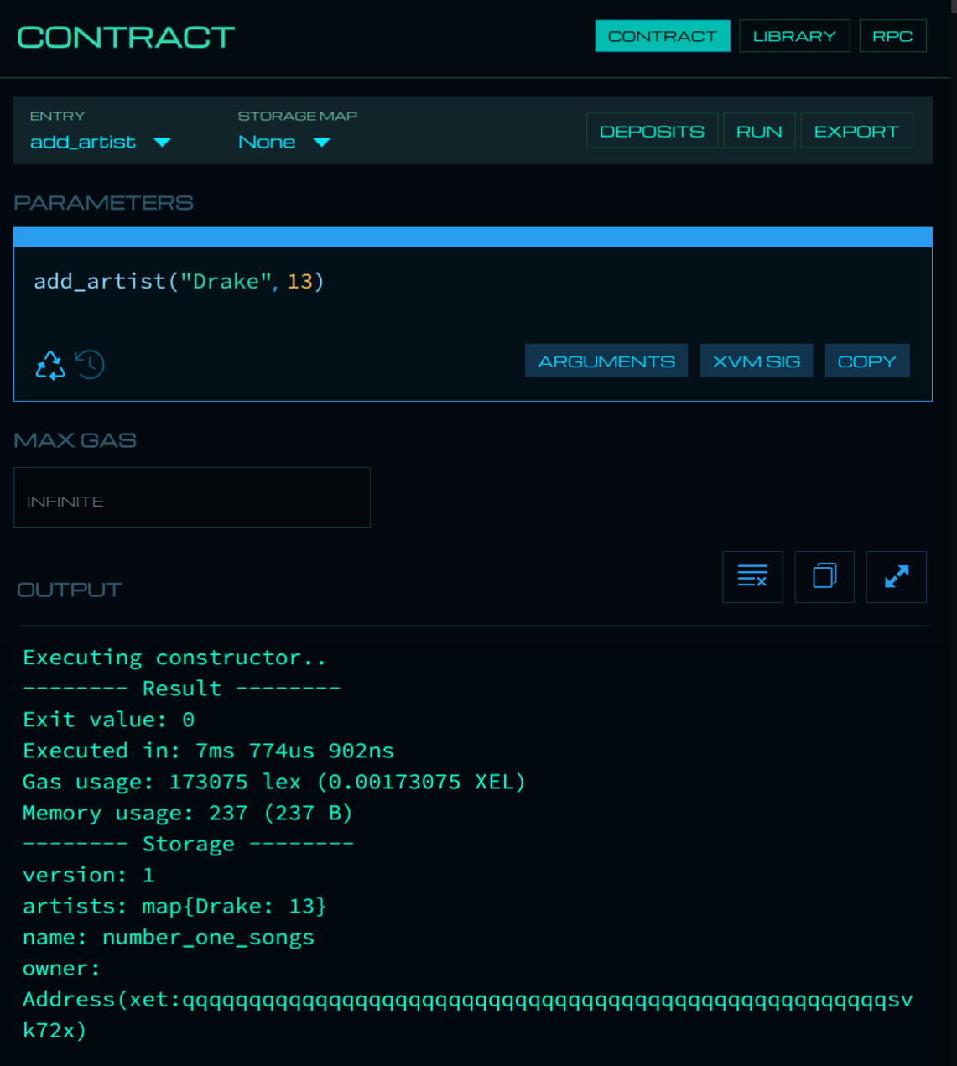
Task: Copy the output with the duplicate-pages icon
Action: click(824, 577)
